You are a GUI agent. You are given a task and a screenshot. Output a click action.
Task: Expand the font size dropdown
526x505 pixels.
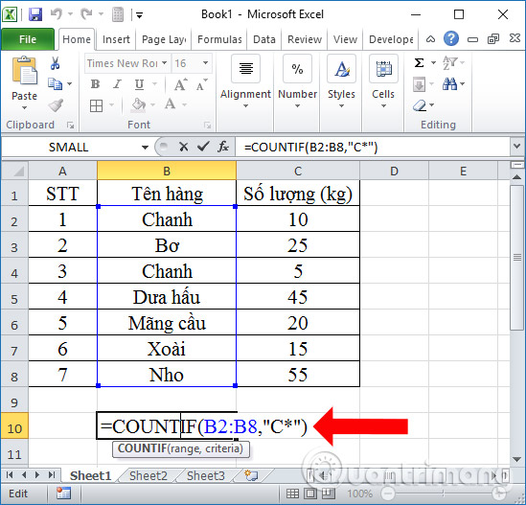point(205,62)
